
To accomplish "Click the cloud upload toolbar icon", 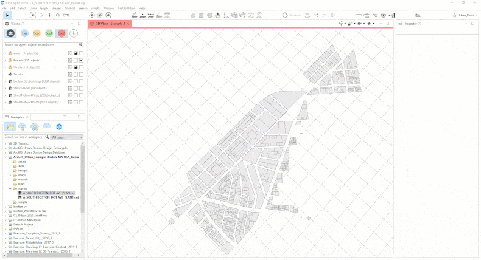I will click(418, 15).
